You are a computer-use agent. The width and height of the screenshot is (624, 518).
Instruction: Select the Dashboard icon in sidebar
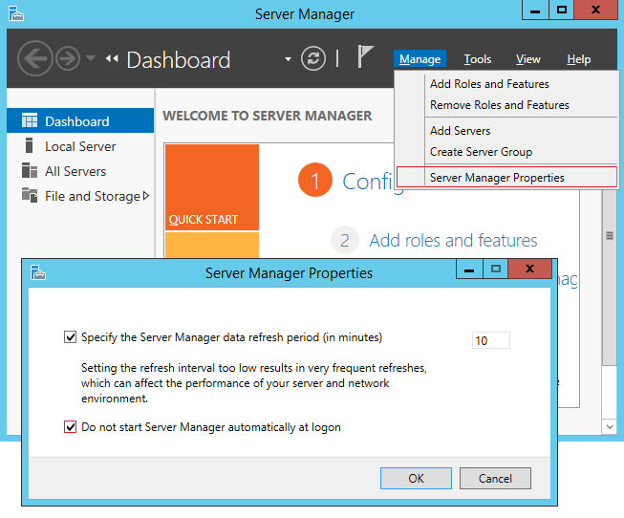pos(30,121)
